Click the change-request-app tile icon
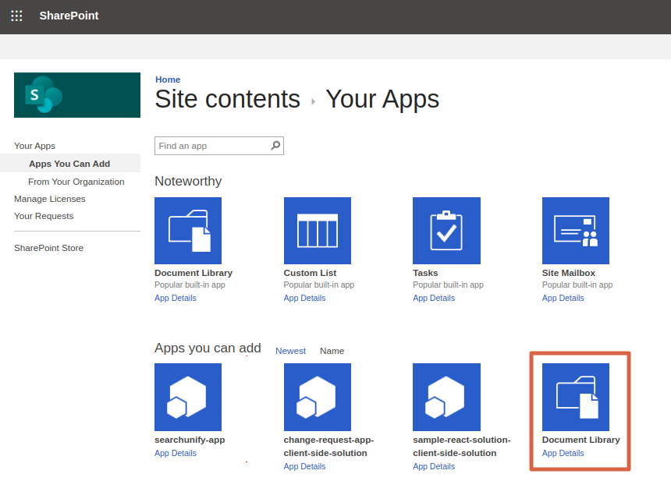Image resolution: width=671 pixels, height=481 pixels. (x=317, y=397)
